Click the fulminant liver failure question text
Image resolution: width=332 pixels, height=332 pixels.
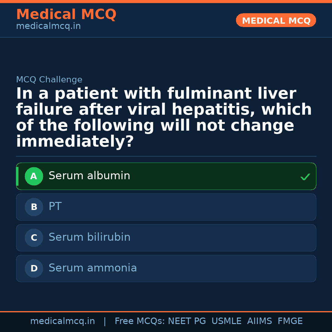coord(164,118)
